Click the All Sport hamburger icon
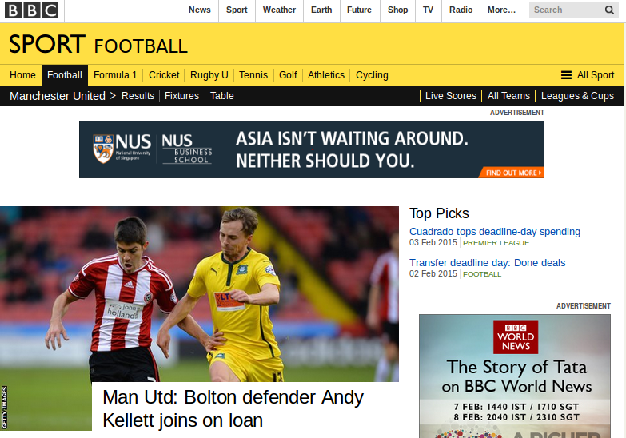Screen dimensions: 626x438 [x=566, y=75]
